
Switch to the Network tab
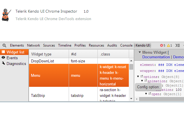pyautogui.click(x=33, y=45)
